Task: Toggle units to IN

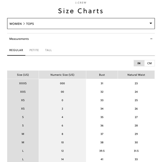Action: (x=139, y=63)
